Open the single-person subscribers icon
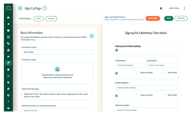The height and width of the screenshot is (115, 192). (8, 50)
